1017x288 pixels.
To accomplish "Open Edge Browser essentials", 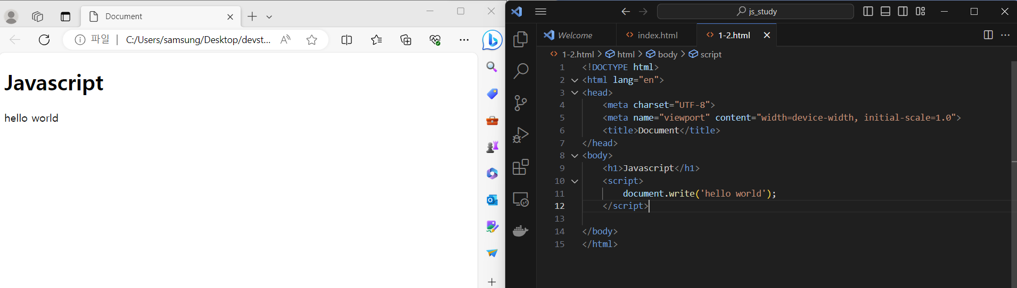I will [435, 40].
